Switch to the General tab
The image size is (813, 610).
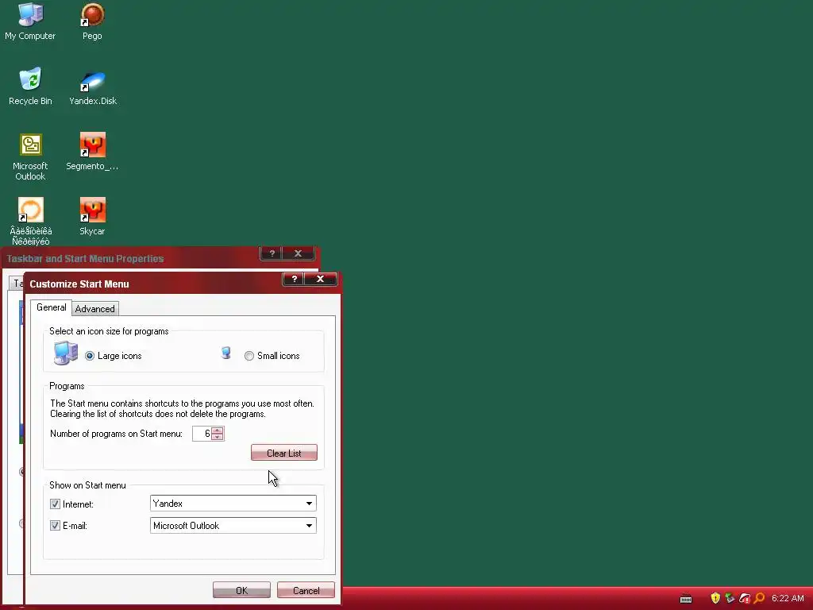point(52,307)
